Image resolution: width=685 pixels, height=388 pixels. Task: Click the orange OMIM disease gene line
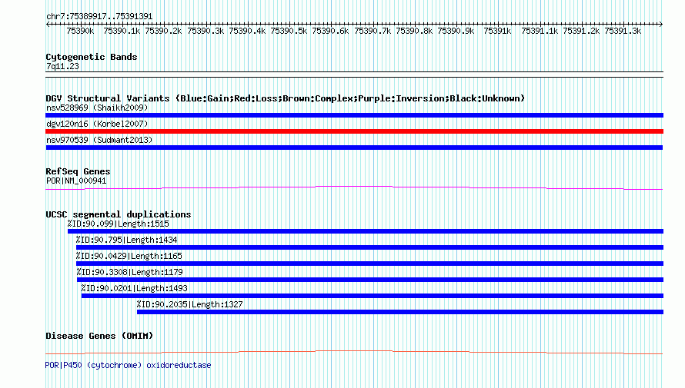pyautogui.click(x=354, y=352)
